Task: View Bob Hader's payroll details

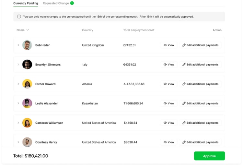Action: tap(169, 45)
